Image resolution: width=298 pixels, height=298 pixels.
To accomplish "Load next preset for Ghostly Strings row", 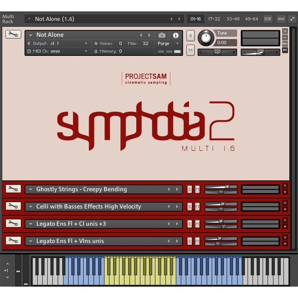I will point(177,189).
